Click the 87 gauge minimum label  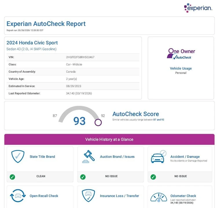point(55,116)
